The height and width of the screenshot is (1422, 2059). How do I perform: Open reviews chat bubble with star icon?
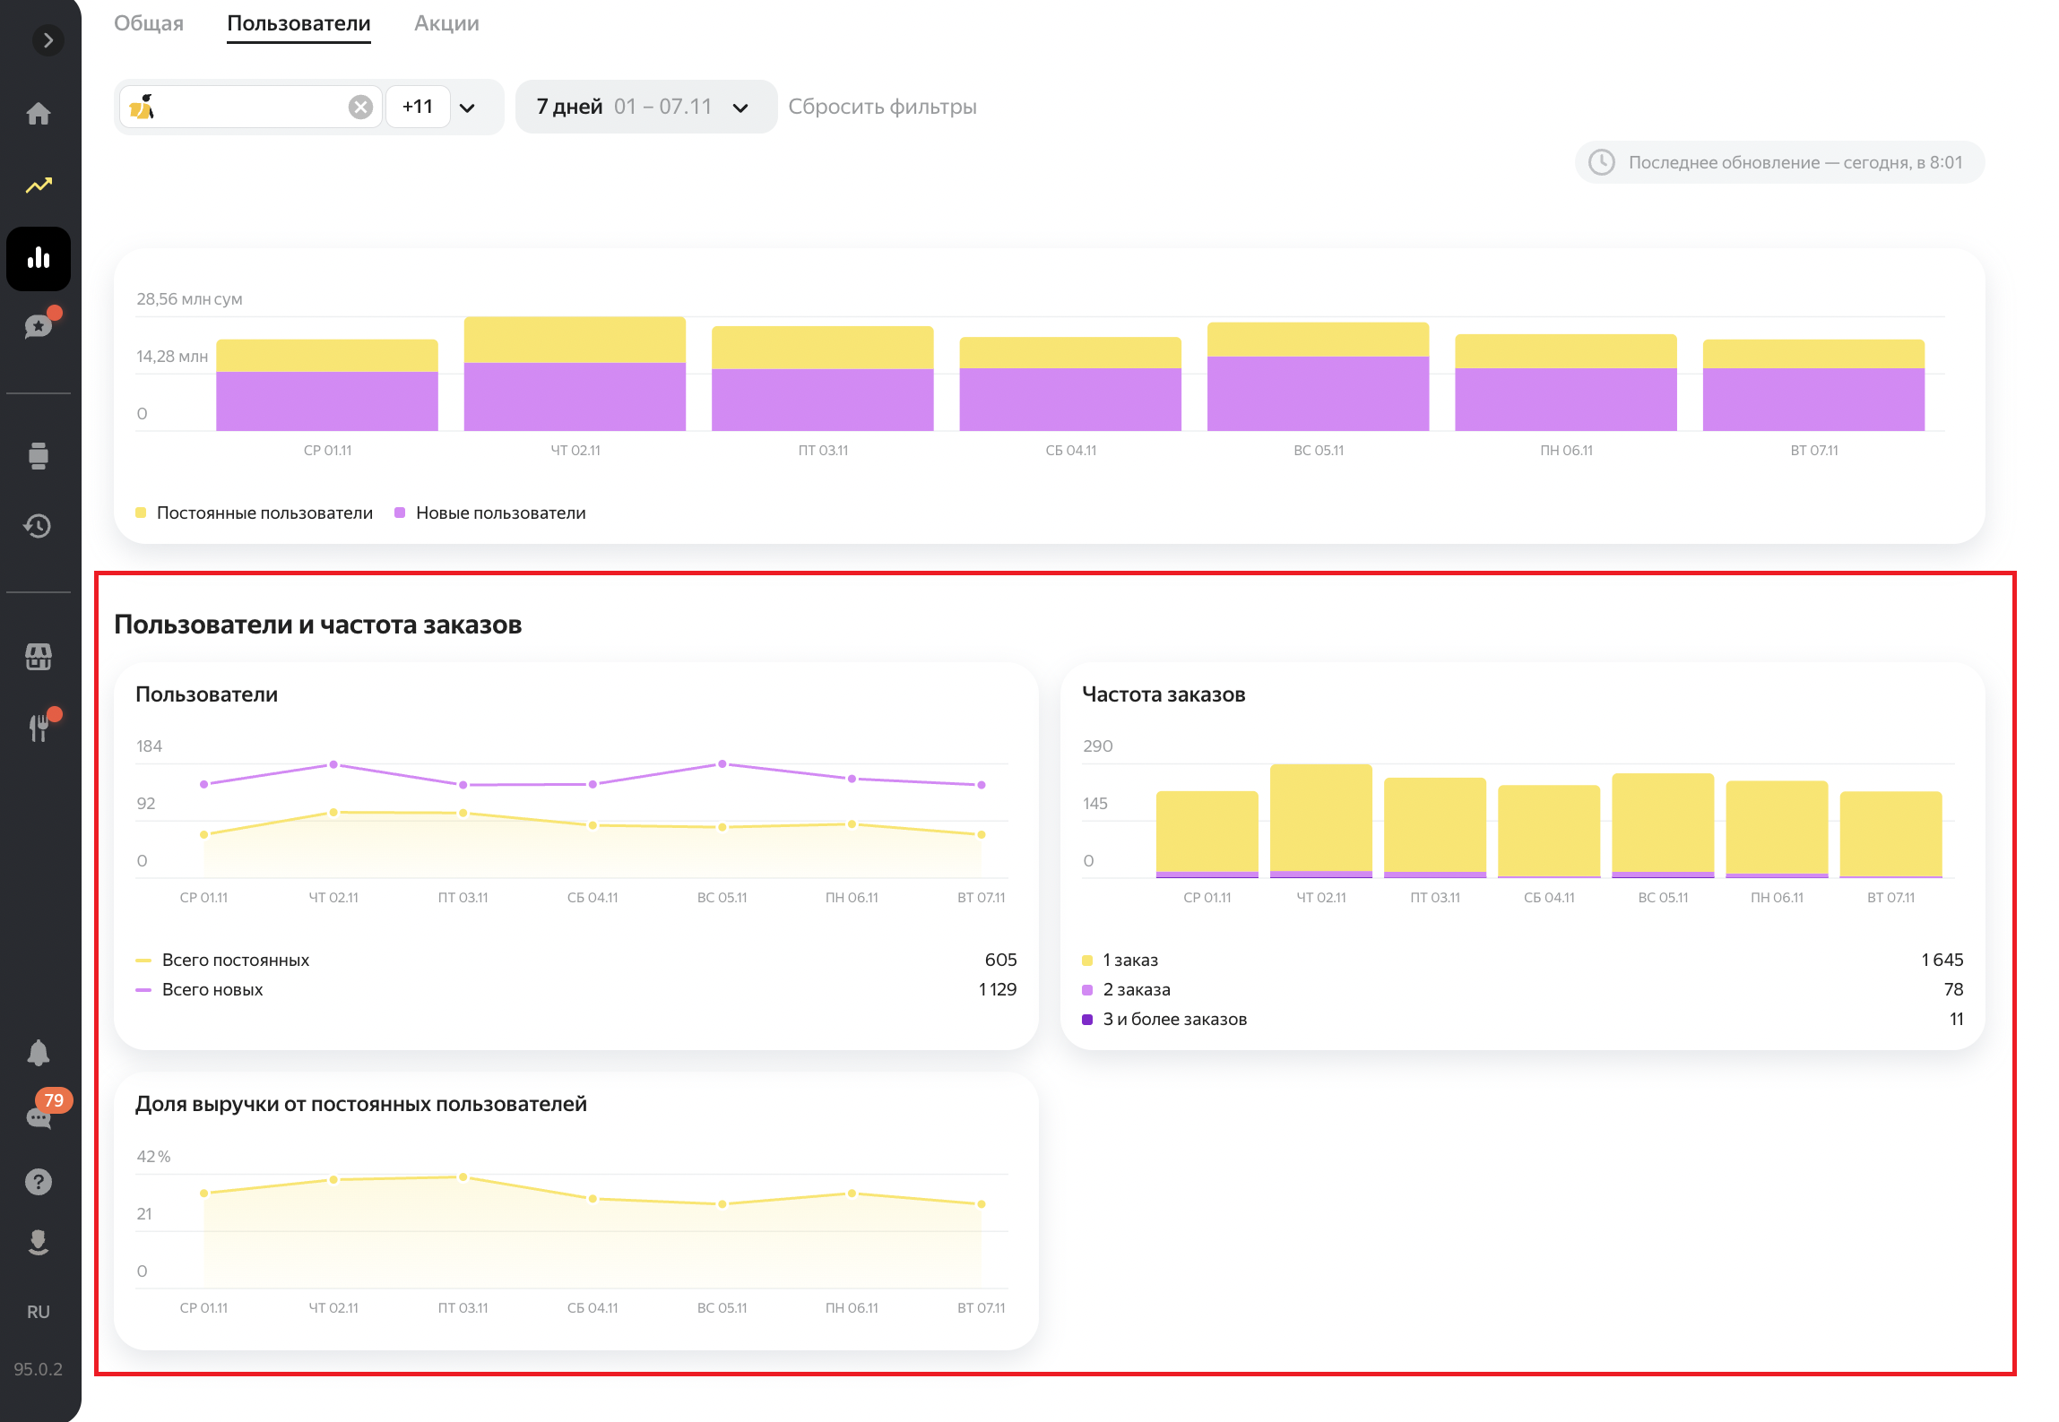39,327
